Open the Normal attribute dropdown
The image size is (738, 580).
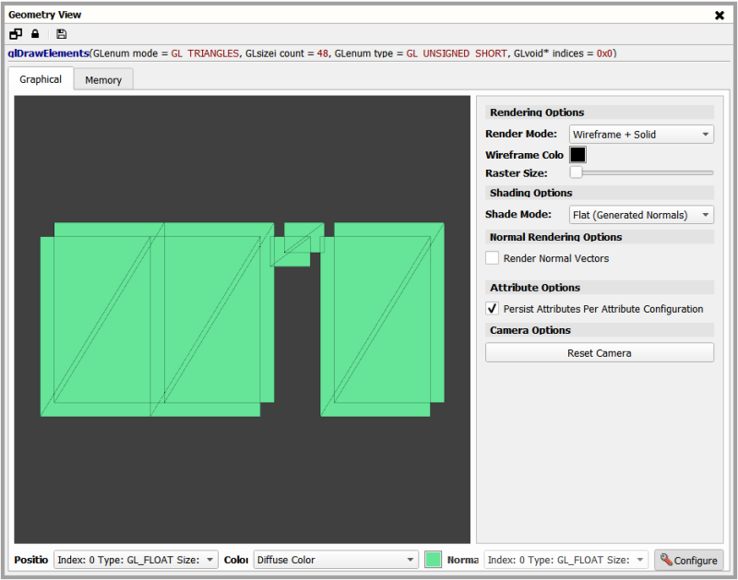pyautogui.click(x=566, y=560)
